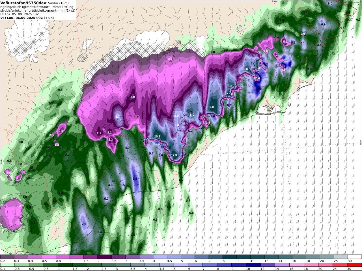This screenshot has width=362, height=271.
Task: Click the snow legend swatch between 8 and 9
Action: [230, 257]
